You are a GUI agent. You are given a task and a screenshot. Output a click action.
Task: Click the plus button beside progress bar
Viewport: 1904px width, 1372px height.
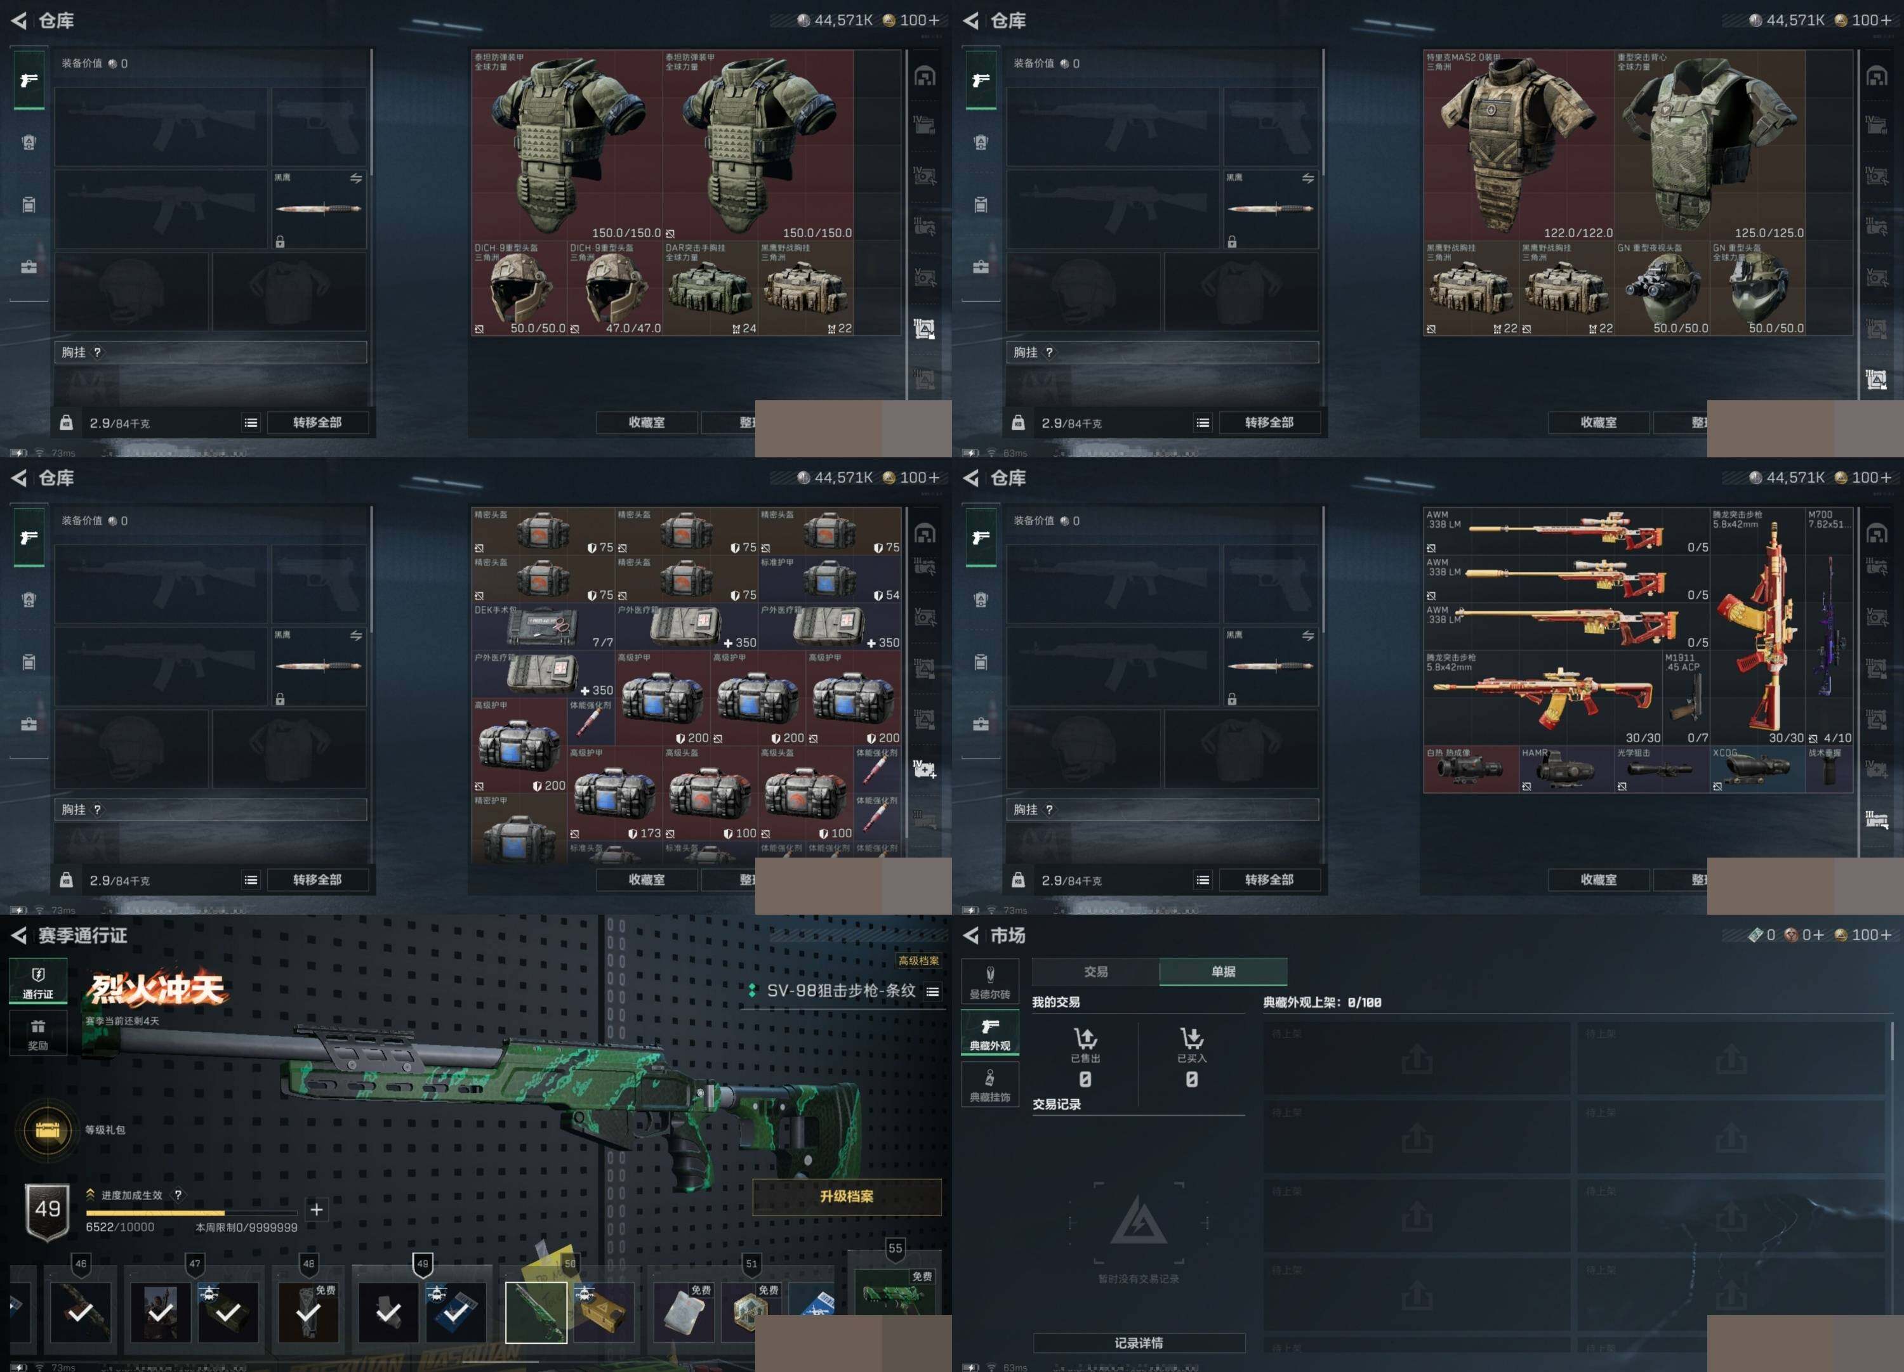pos(317,1209)
